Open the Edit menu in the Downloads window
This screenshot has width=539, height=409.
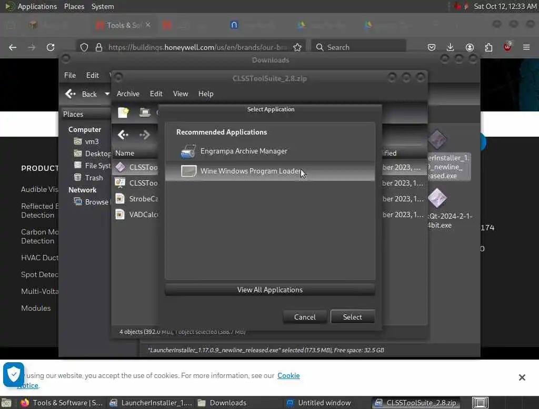click(x=93, y=75)
